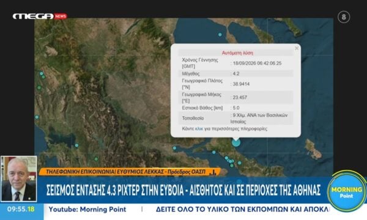Screen dimensions: 367x220
Task: Click 'Youtube: Morning Point' ticker text
Action: pos(87,209)
